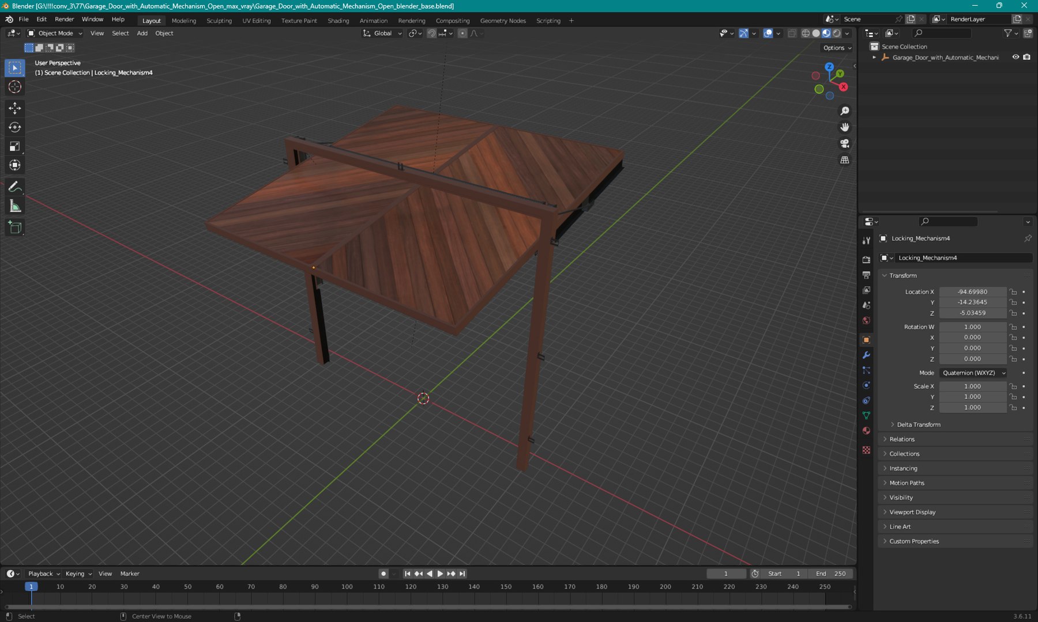Open the File menu
This screenshot has width=1038, height=622.
[x=24, y=20]
